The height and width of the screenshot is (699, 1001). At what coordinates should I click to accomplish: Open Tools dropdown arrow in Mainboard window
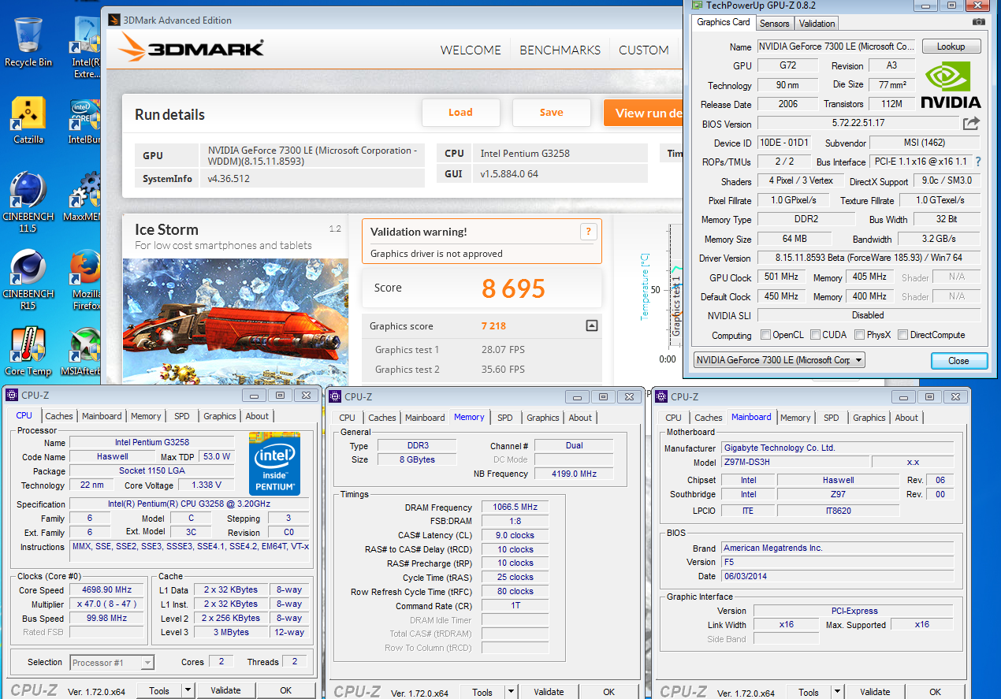pyautogui.click(x=836, y=692)
